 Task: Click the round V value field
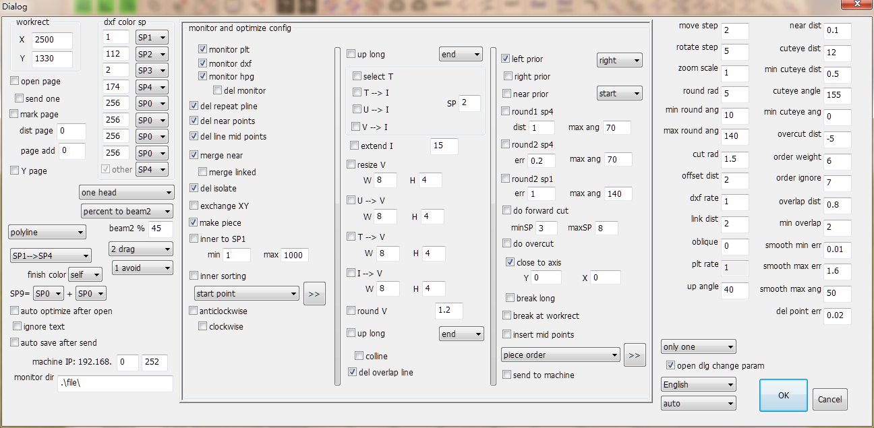point(449,311)
